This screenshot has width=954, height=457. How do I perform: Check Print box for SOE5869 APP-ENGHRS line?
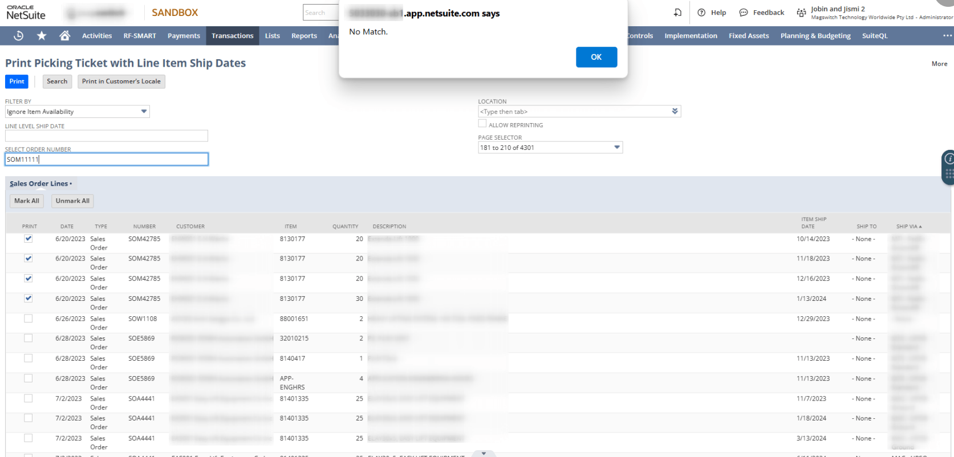click(x=29, y=378)
